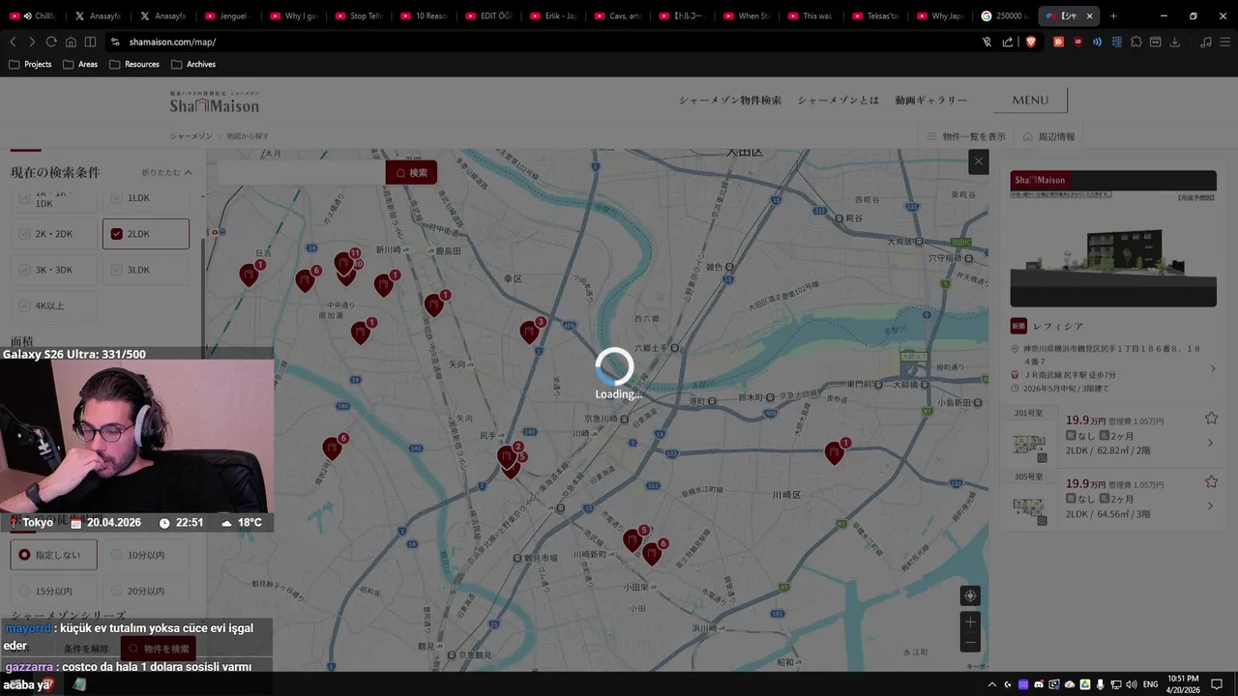This screenshot has height=696, width=1238.
Task: Click 周辺情報 surrounding info link
Action: (x=1048, y=136)
